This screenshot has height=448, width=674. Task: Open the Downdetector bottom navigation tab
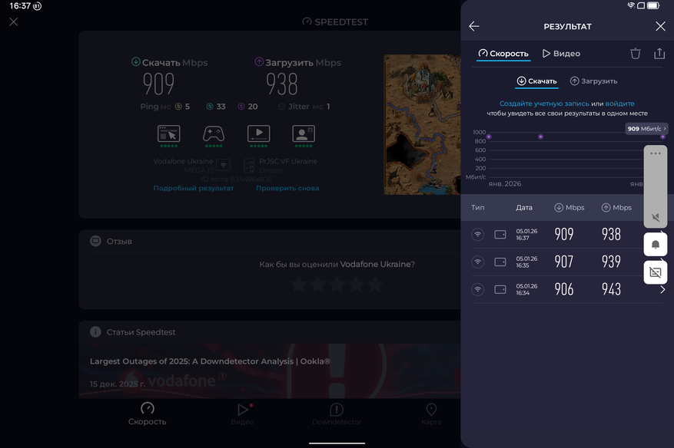[x=337, y=414]
